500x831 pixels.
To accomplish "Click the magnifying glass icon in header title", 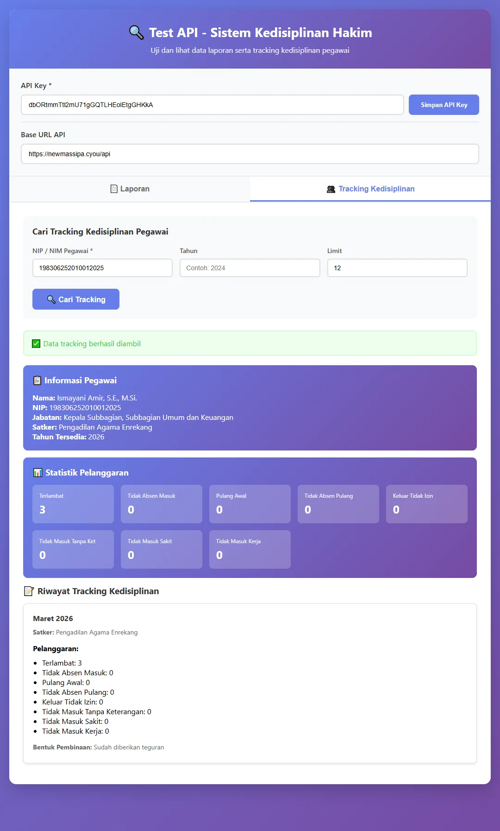I will click(136, 32).
